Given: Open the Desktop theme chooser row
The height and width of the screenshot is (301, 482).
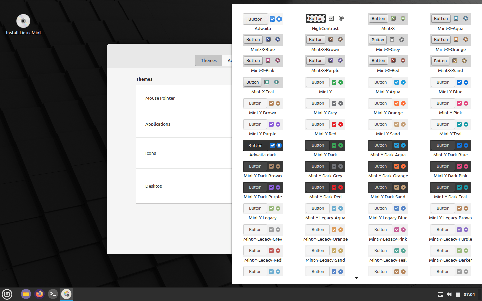Looking at the screenshot, I should [x=184, y=186].
